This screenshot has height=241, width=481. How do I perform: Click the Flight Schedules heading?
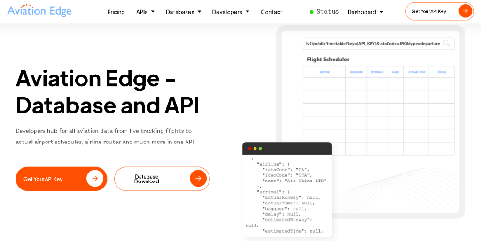[x=328, y=60]
